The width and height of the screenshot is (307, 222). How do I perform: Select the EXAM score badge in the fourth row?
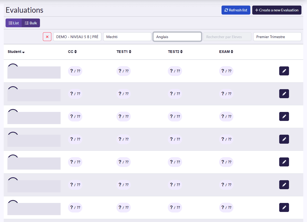click(226, 139)
